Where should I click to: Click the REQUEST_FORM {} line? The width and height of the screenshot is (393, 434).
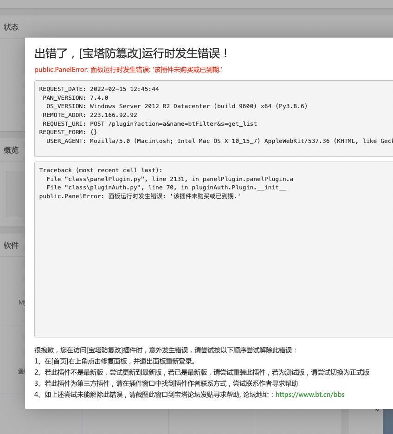(x=68, y=132)
